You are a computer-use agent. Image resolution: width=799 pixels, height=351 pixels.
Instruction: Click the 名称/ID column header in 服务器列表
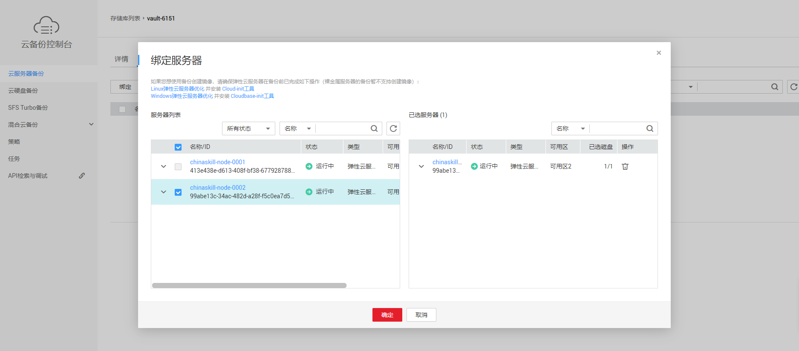click(200, 147)
